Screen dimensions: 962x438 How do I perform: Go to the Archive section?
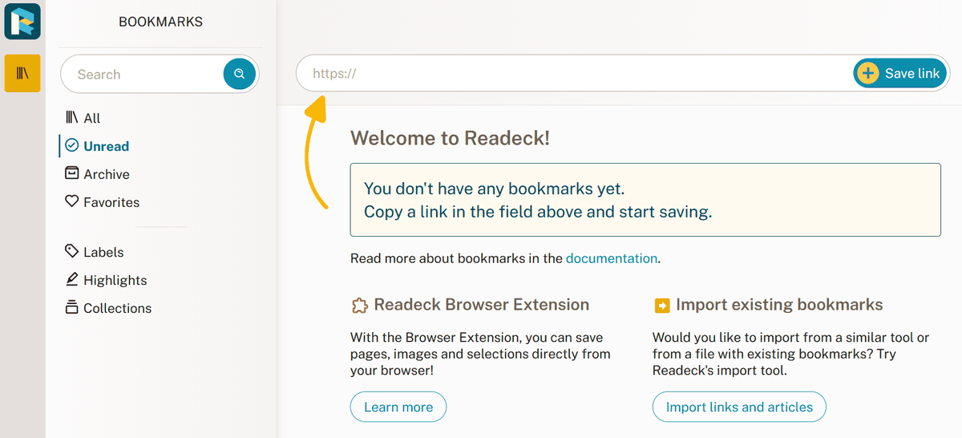click(106, 175)
